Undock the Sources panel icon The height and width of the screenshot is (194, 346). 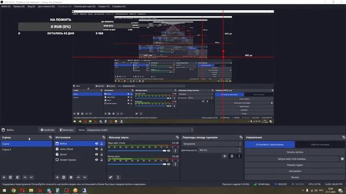104,137
